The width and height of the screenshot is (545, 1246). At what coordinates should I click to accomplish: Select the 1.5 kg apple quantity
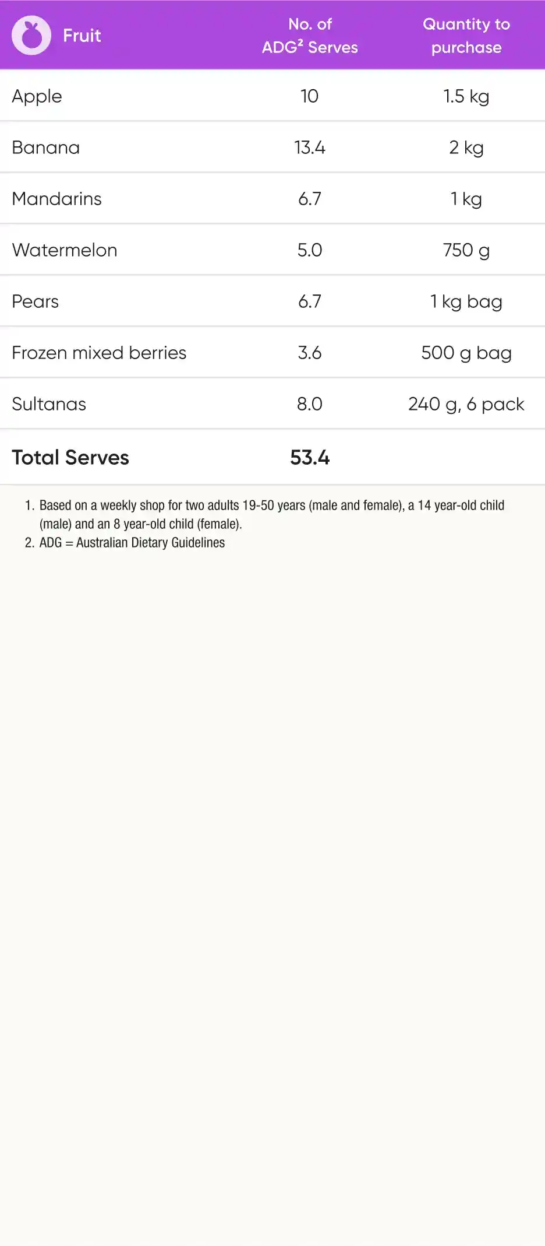[466, 96]
